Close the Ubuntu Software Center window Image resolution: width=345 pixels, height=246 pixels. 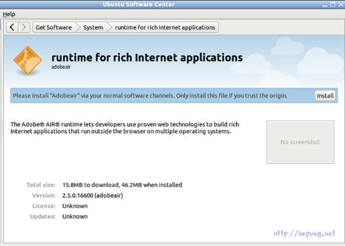[x=341, y=5]
